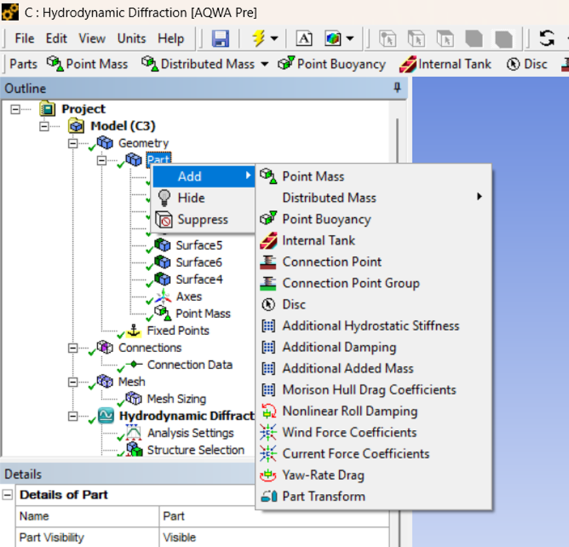Add Additional Damping from the submenu
The image size is (569, 547).
pyautogui.click(x=374, y=347)
